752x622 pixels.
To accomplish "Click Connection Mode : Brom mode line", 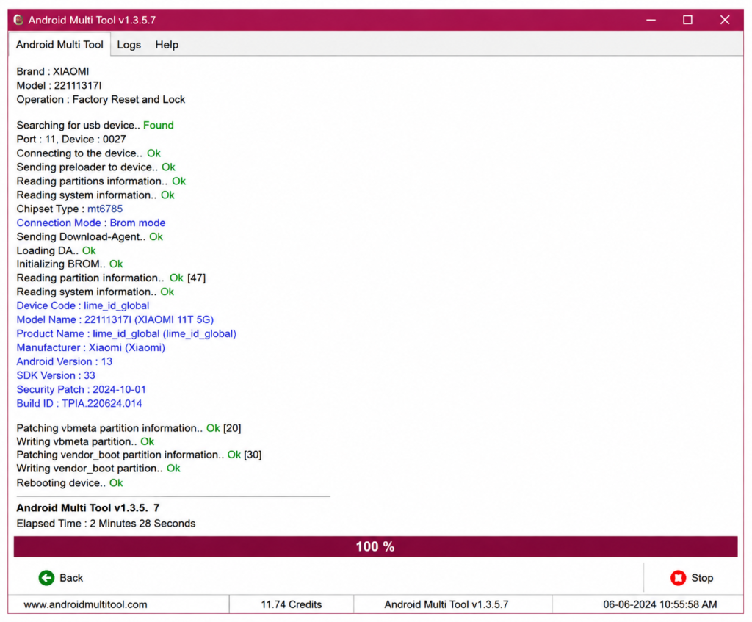I will click(90, 223).
